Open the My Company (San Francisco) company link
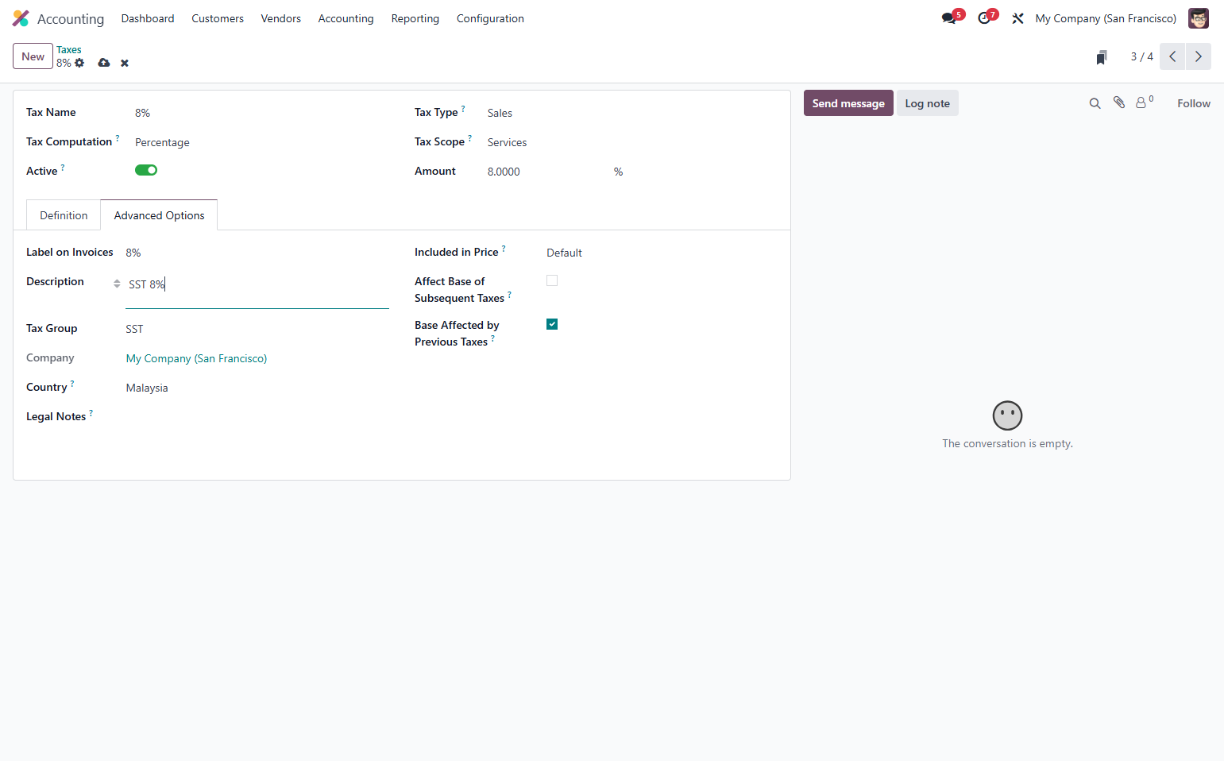1224x761 pixels. pos(196,358)
